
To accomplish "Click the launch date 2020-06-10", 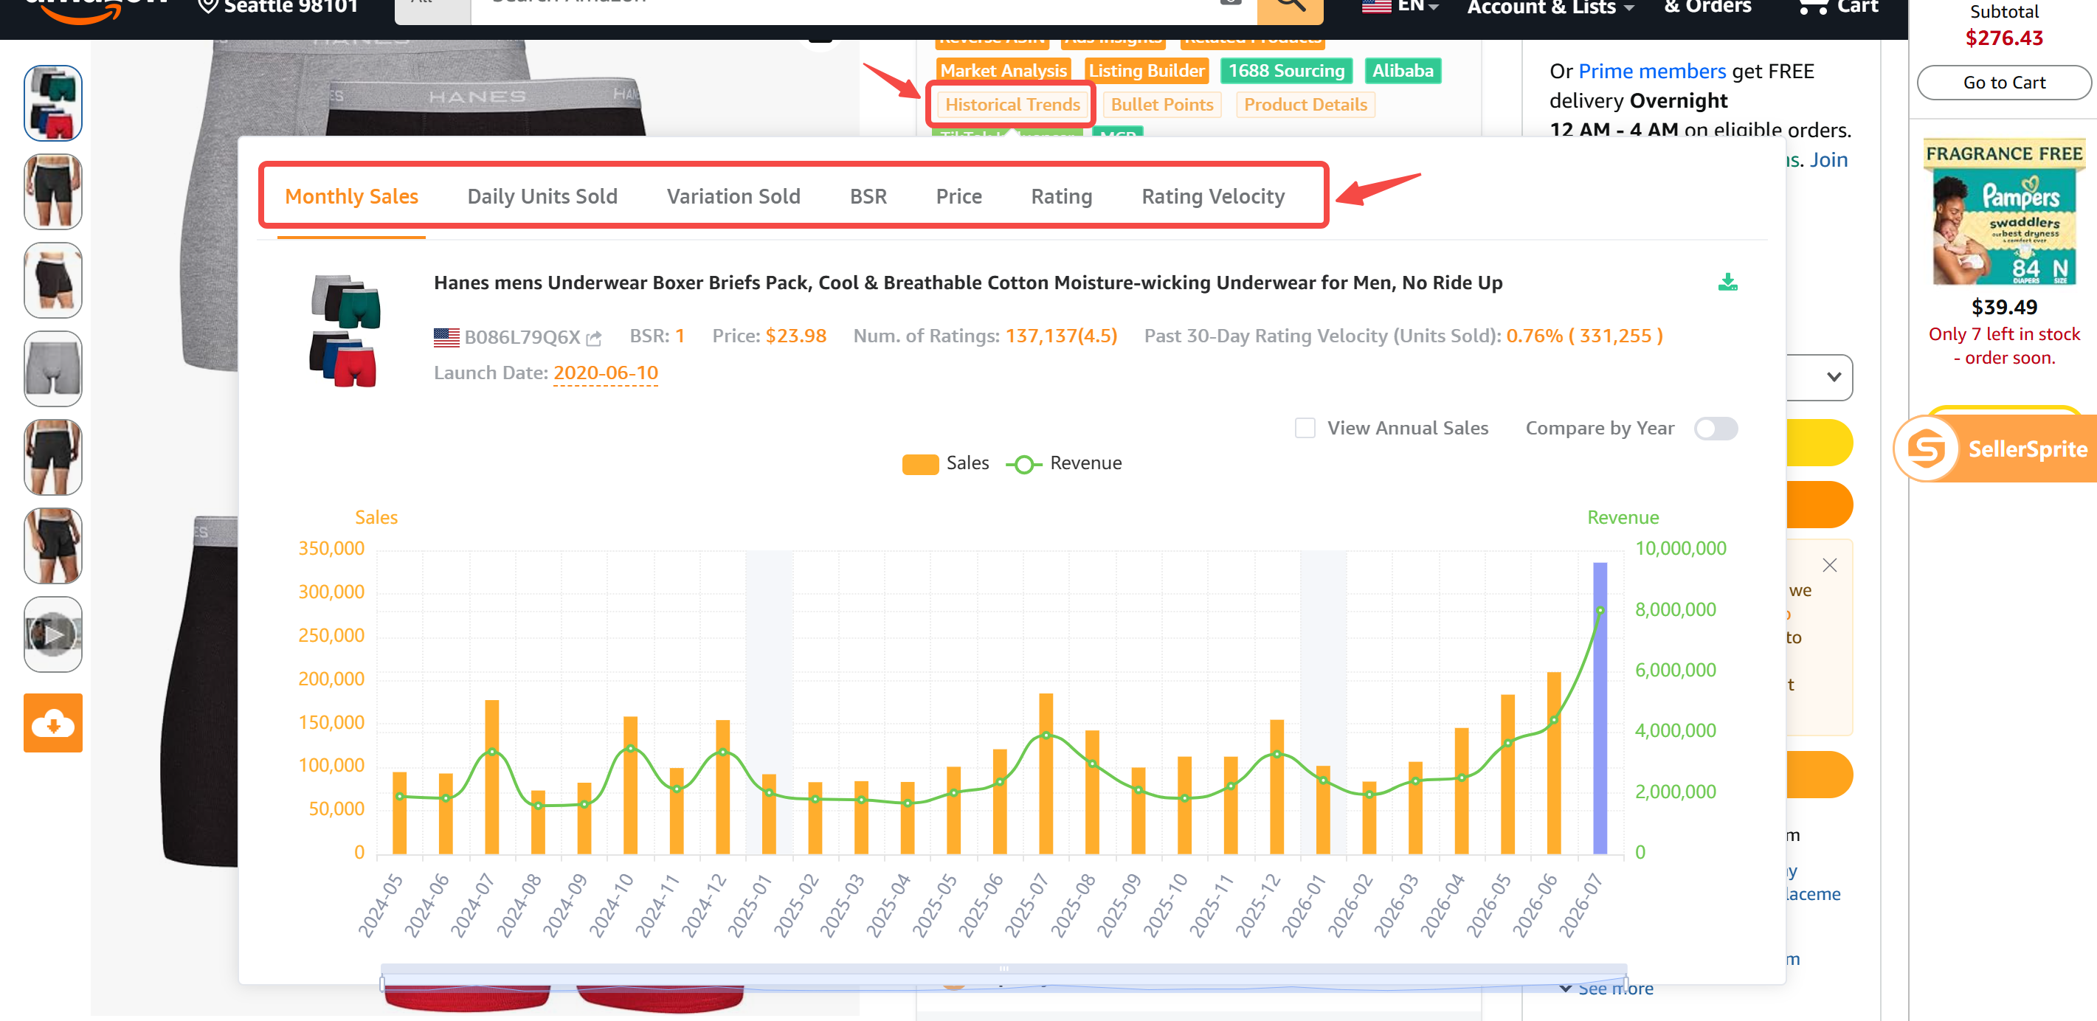I will click(x=606, y=373).
